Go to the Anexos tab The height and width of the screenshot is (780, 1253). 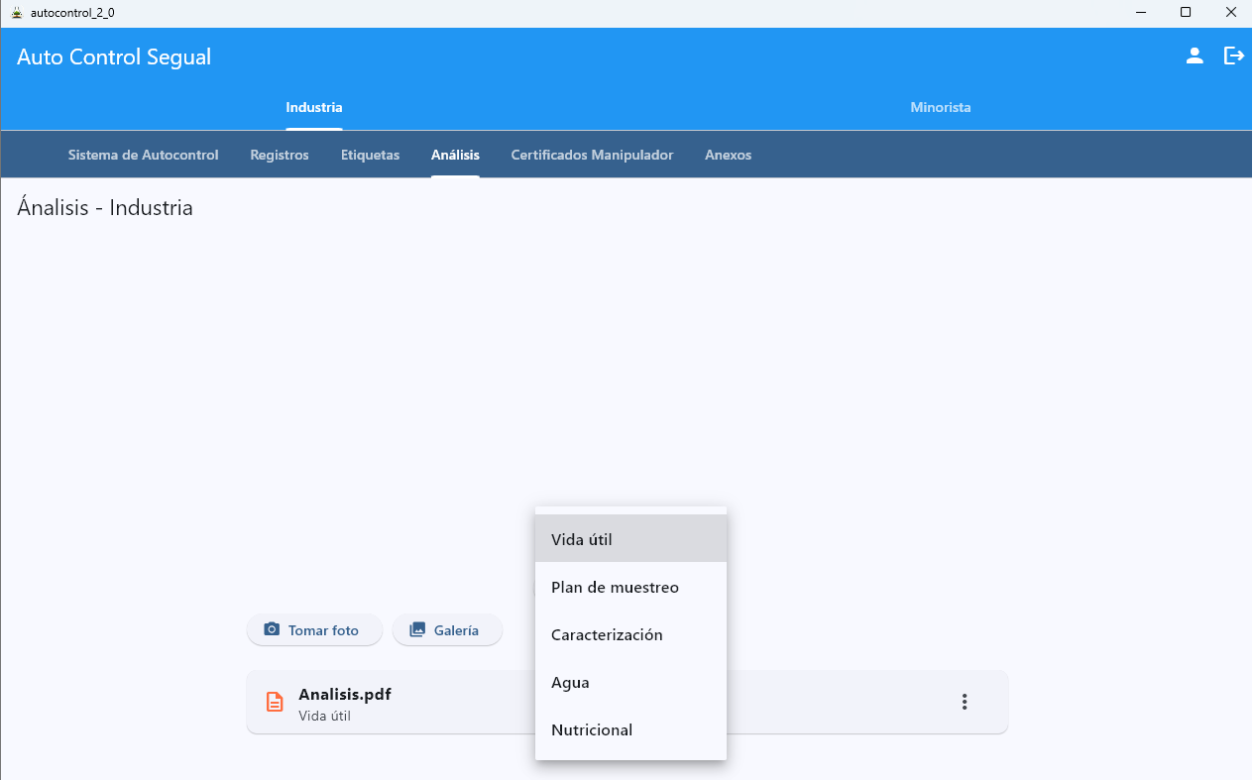coord(729,155)
